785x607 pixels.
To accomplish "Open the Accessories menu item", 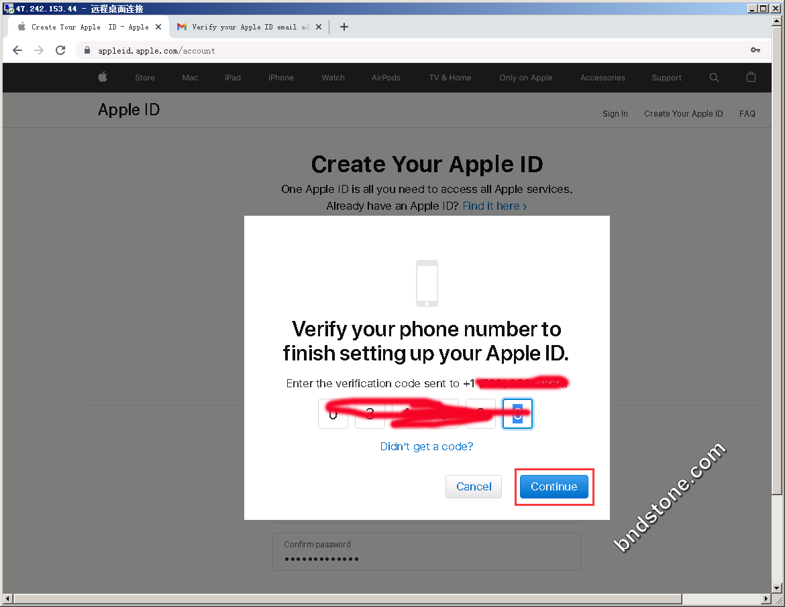I will [x=603, y=78].
